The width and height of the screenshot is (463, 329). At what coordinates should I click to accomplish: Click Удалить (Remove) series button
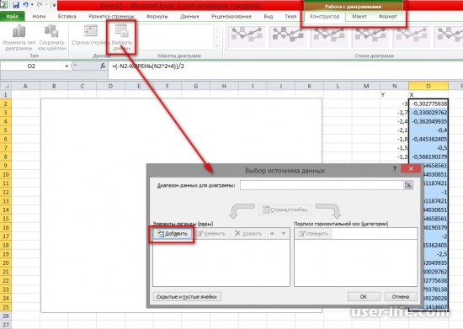(248, 234)
